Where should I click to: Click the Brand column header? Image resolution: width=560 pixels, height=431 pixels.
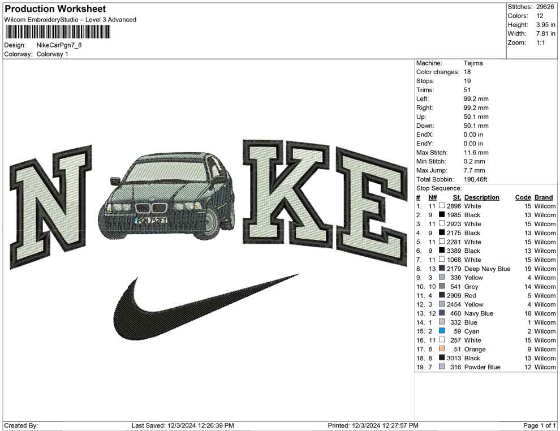(544, 197)
